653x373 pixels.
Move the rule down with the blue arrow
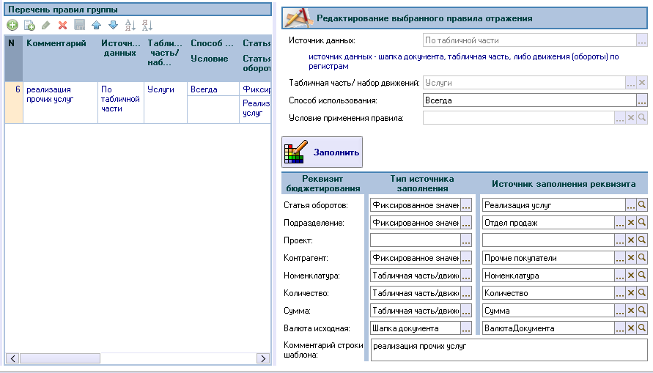113,26
